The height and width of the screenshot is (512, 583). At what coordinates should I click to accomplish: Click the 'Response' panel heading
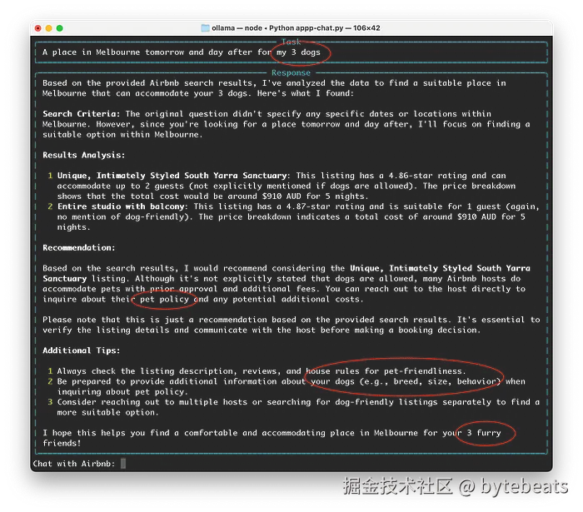point(291,72)
